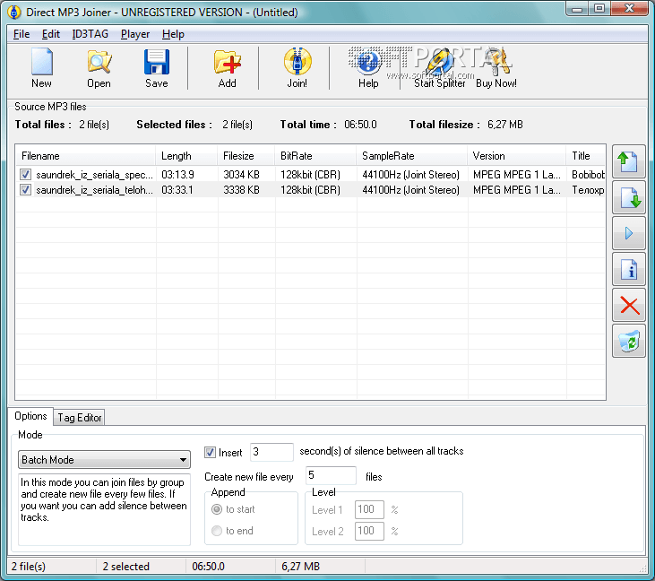Click the Save floppy disk icon
Screen dimensions: 655x581
[x=157, y=62]
